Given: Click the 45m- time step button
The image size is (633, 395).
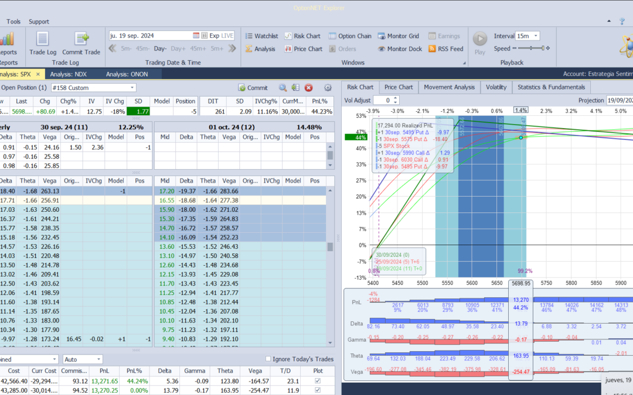Looking at the screenshot, I should click(x=142, y=49).
